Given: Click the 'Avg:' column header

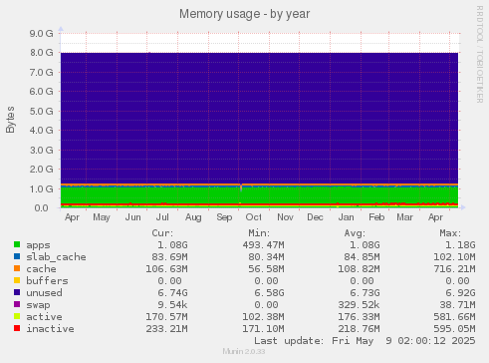Looking at the screenshot, I should 355,233.
